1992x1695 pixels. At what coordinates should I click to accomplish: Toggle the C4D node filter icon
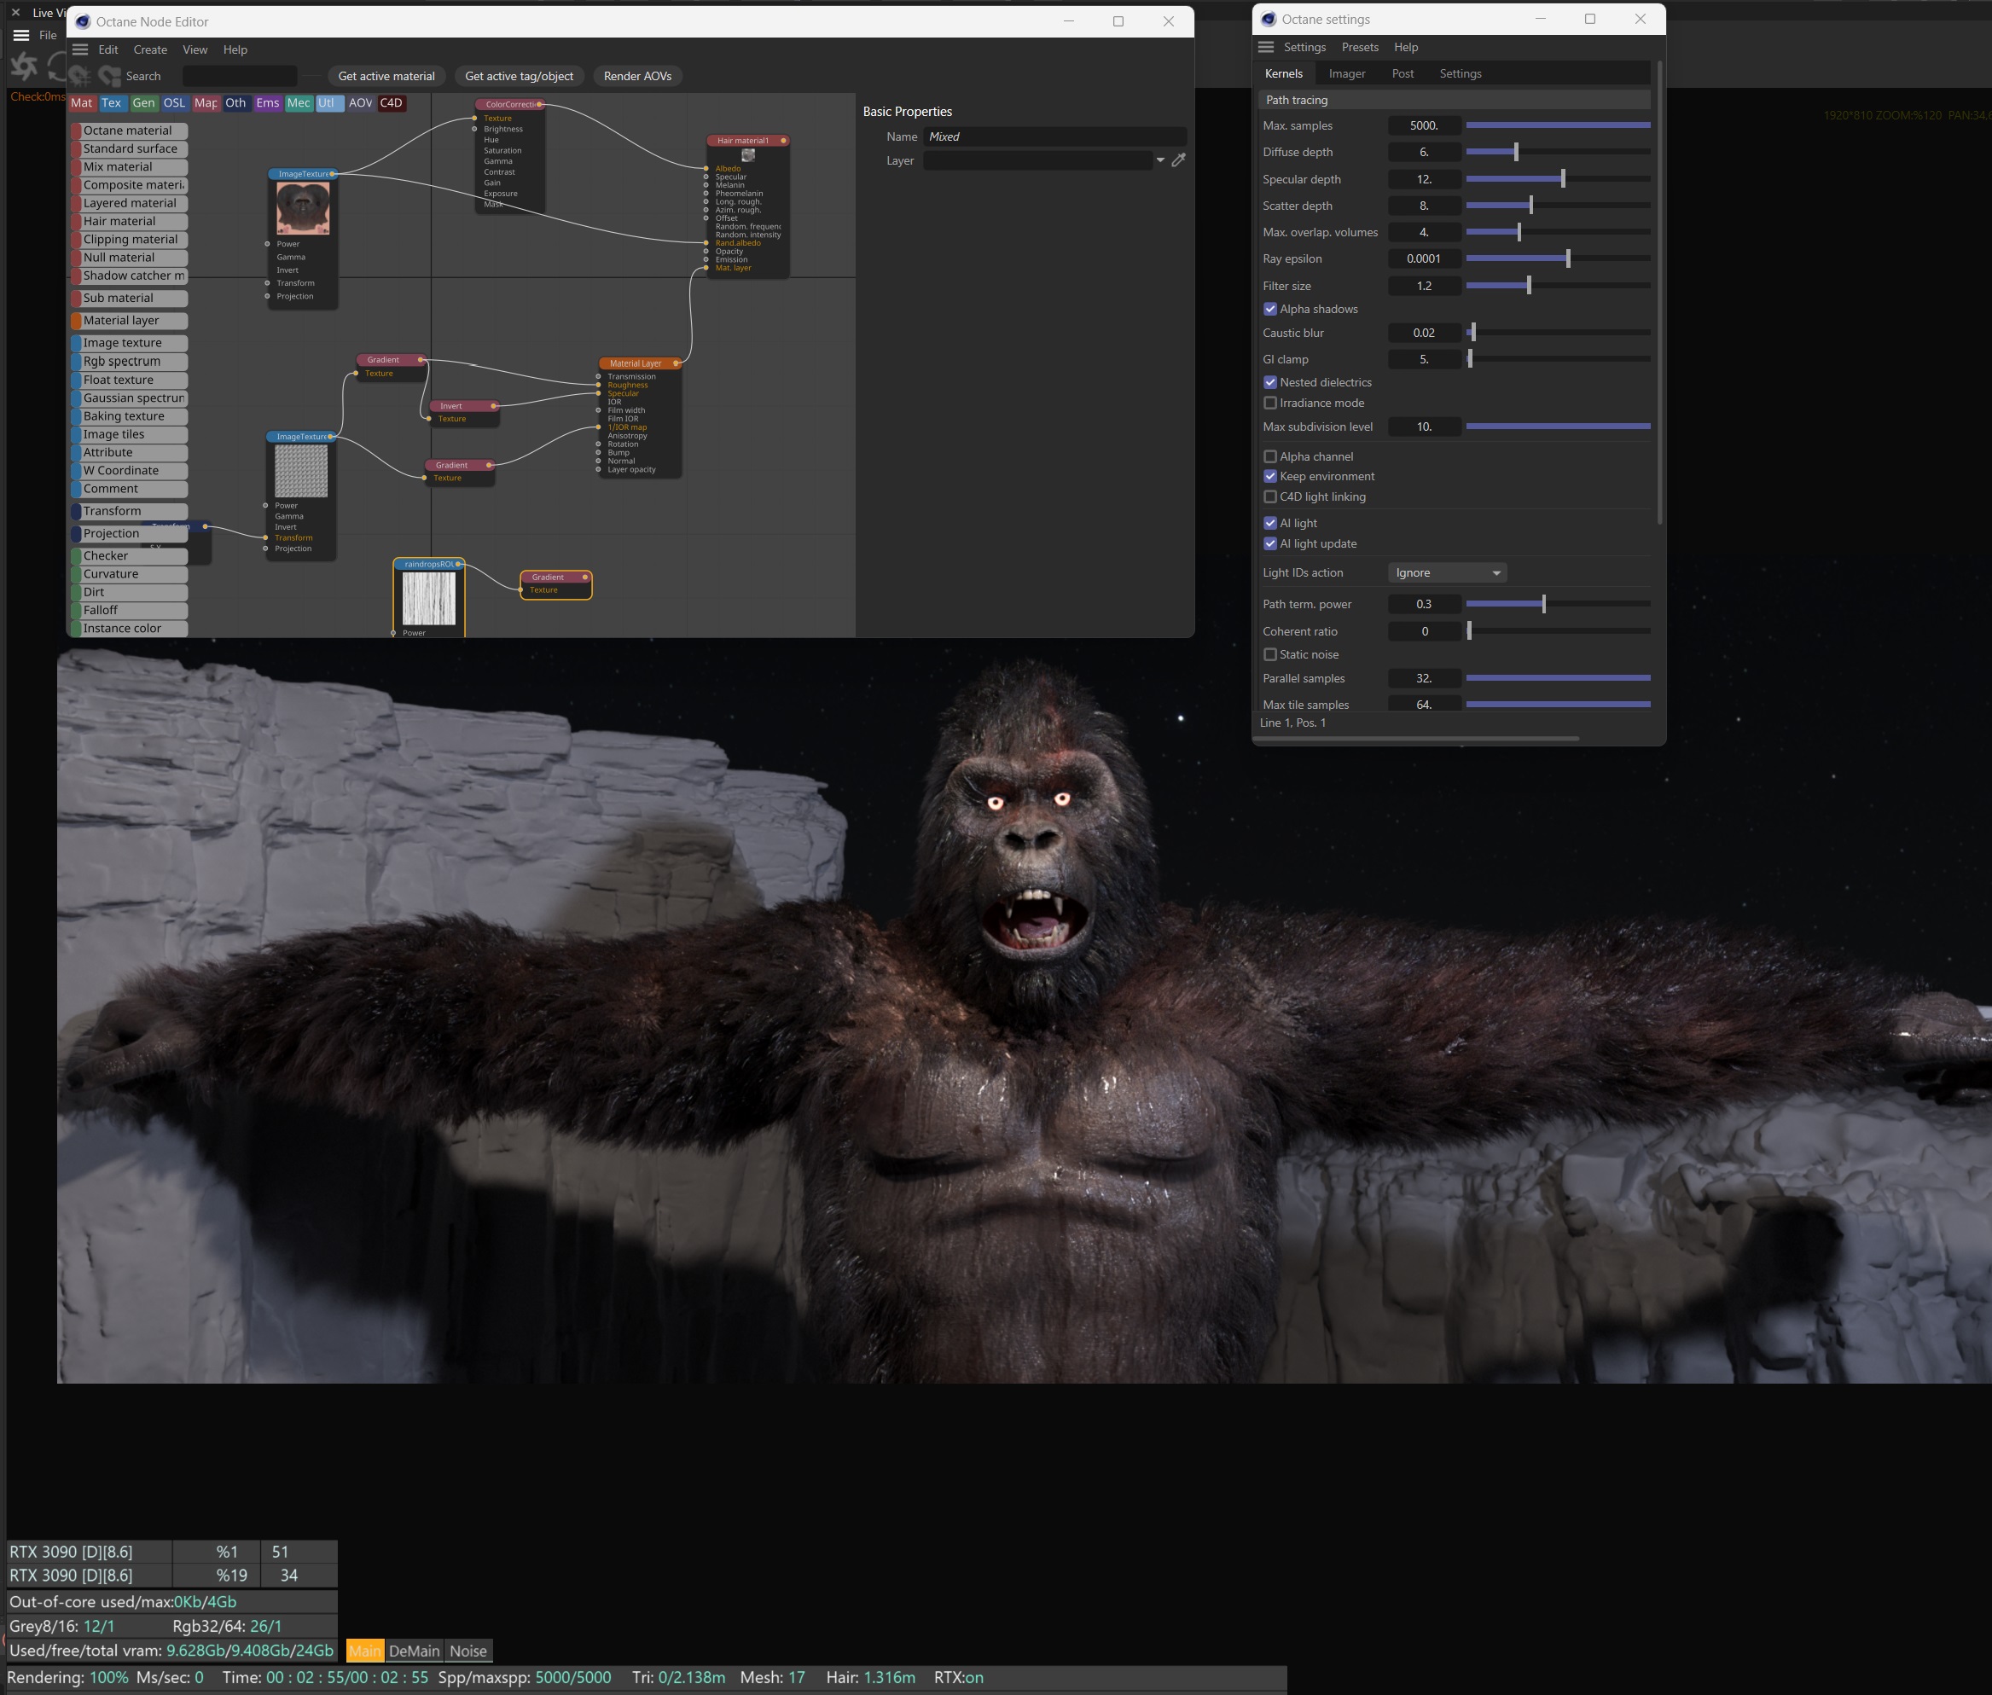391,103
